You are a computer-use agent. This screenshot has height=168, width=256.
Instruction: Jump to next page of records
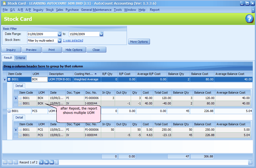coord(46,162)
